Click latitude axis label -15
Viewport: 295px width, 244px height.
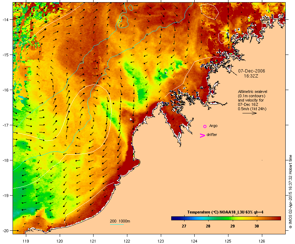[x=5, y=55]
